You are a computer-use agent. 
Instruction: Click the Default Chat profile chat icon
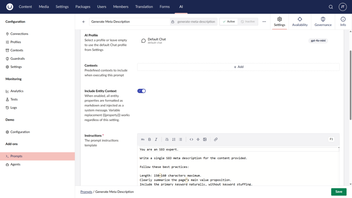(x=143, y=41)
